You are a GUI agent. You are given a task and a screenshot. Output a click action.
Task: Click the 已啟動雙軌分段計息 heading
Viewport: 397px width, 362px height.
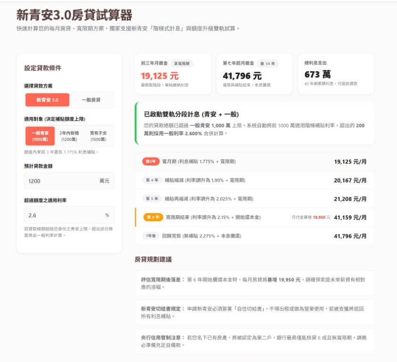click(x=191, y=115)
